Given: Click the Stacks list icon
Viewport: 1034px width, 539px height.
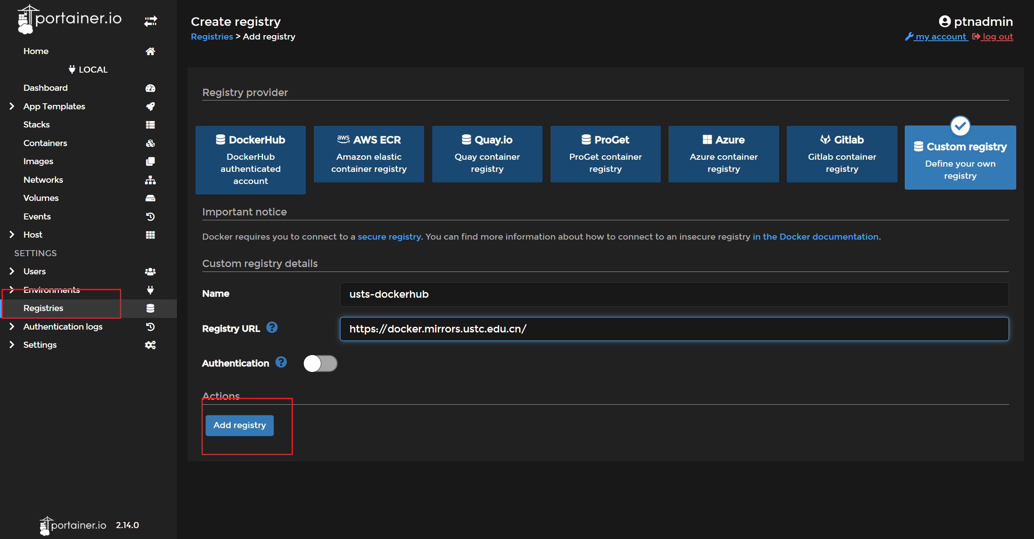Looking at the screenshot, I should (150, 125).
